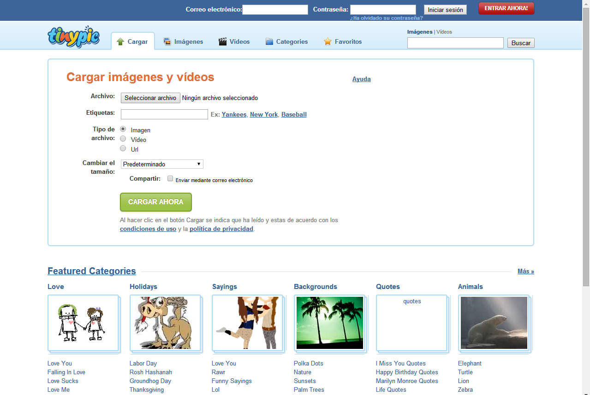Choose the Vídeo radio button
590x395 pixels.
pyautogui.click(x=123, y=138)
